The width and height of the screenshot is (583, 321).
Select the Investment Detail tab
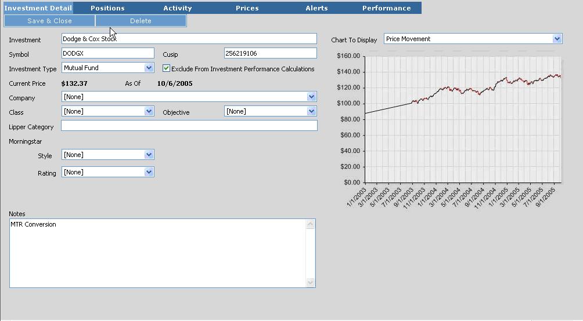[x=38, y=8]
